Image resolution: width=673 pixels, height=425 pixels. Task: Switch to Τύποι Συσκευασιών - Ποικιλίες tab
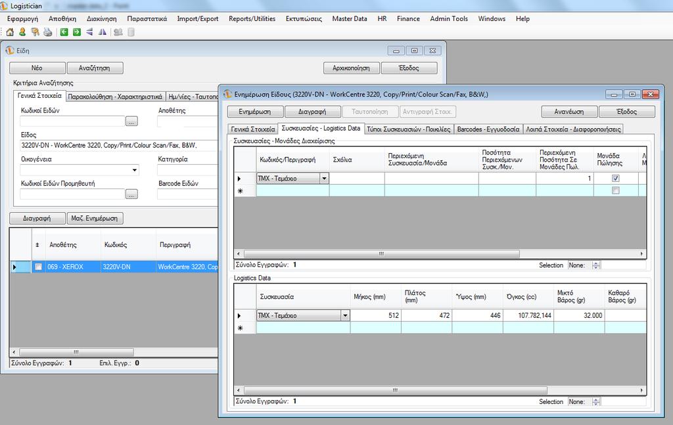tap(409, 129)
